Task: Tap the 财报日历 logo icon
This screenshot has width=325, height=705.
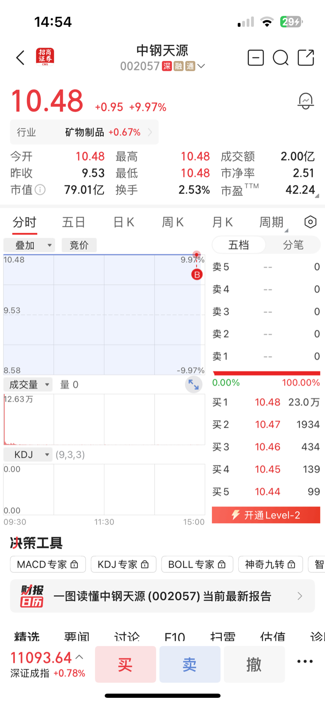Action: (x=32, y=596)
